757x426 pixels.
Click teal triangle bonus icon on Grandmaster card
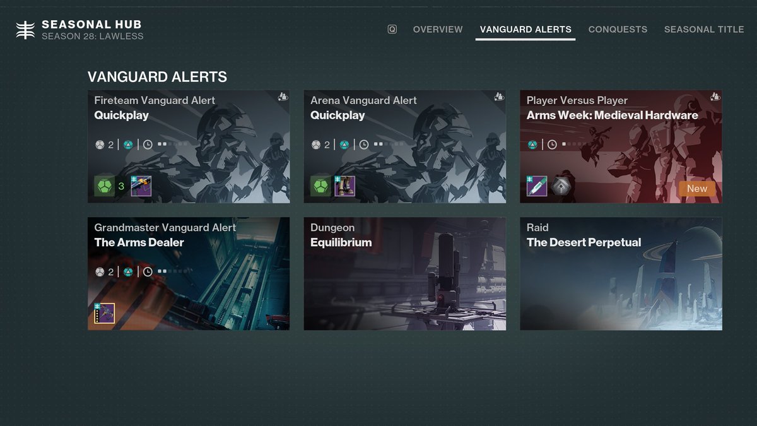pos(128,271)
